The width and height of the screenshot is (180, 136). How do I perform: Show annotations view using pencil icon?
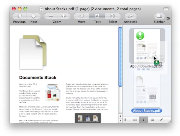[x=161, y=120]
